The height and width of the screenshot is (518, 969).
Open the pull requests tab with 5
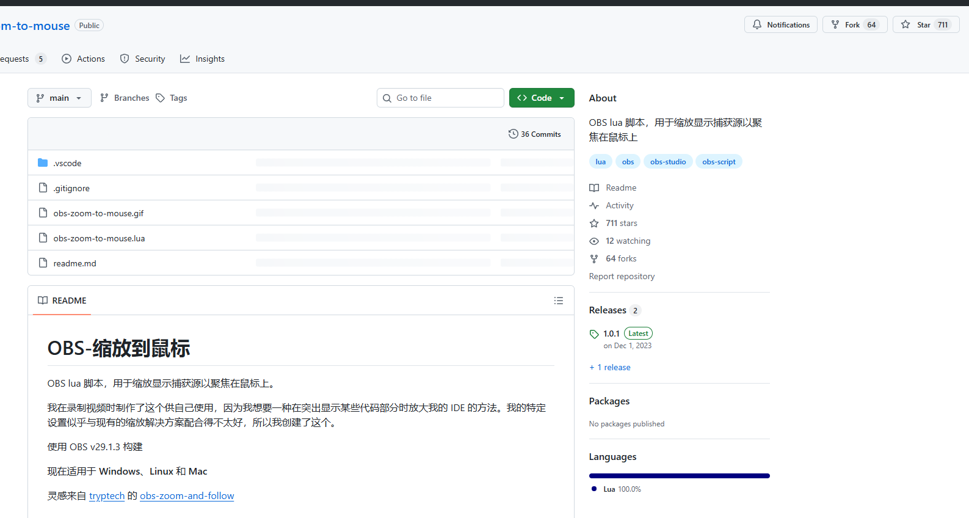(23, 59)
